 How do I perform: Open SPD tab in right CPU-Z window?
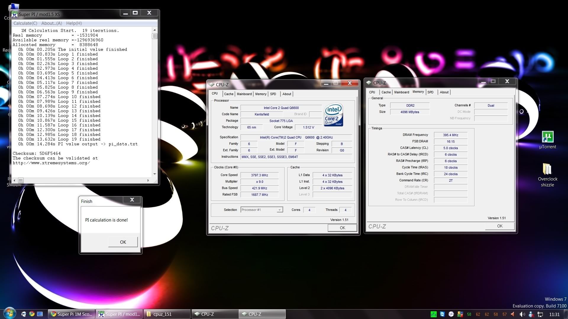tap(430, 92)
